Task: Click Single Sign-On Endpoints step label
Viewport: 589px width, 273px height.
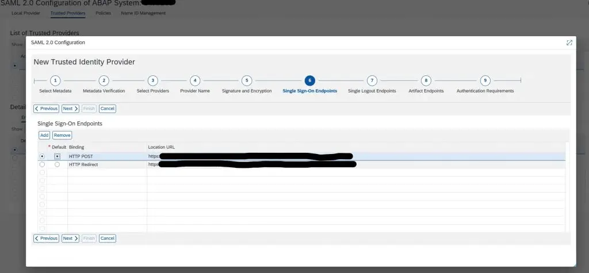Action: (309, 91)
